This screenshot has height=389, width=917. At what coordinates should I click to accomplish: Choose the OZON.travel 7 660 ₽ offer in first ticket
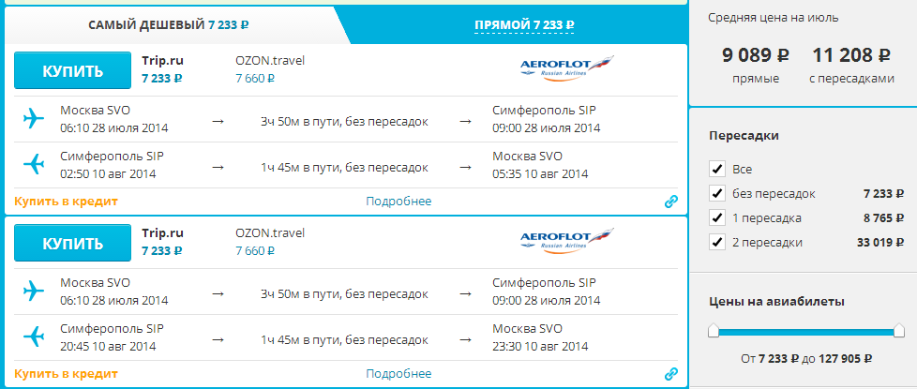pos(270,69)
